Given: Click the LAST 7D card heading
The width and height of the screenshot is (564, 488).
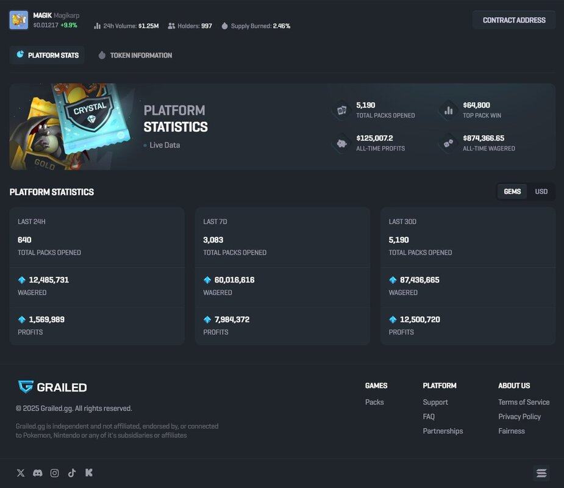Looking at the screenshot, I should (x=215, y=221).
